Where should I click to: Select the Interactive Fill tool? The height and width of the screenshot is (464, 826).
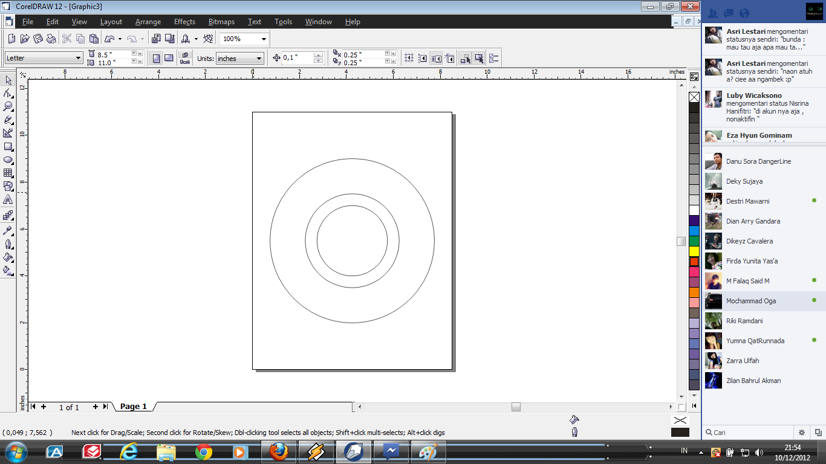(8, 271)
